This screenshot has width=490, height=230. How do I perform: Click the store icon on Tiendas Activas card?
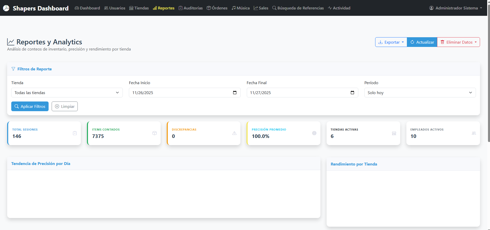(394, 133)
